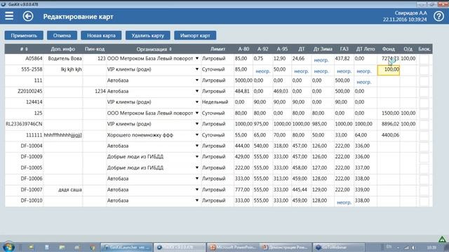Viewport: 449px width, 252px height.
Task: Expand organization dropdown for card DF-10007
Action: coord(197,190)
